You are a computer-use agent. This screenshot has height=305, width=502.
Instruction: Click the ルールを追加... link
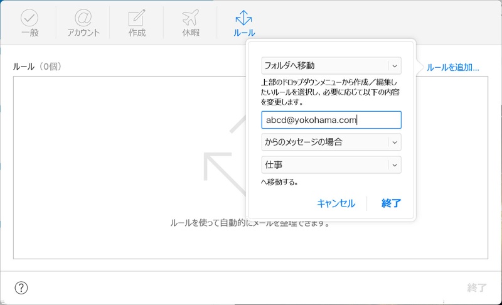click(x=452, y=67)
